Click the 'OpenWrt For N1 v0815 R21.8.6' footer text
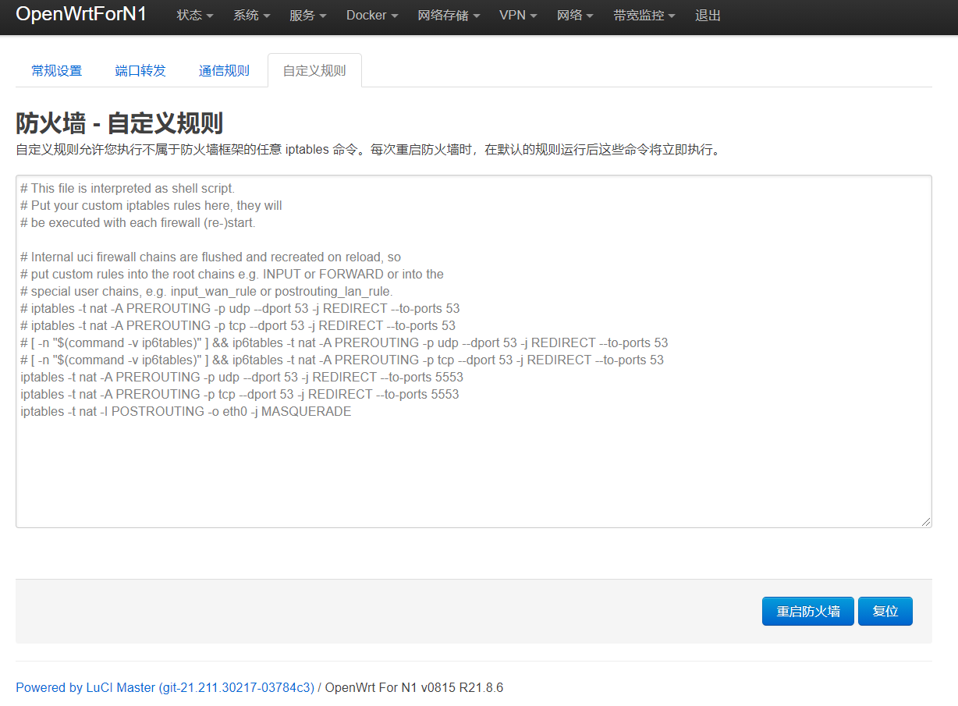This screenshot has height=706, width=958. click(x=413, y=687)
